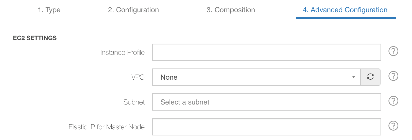
Task: Click the None value in VPC selector
Action: (169, 77)
